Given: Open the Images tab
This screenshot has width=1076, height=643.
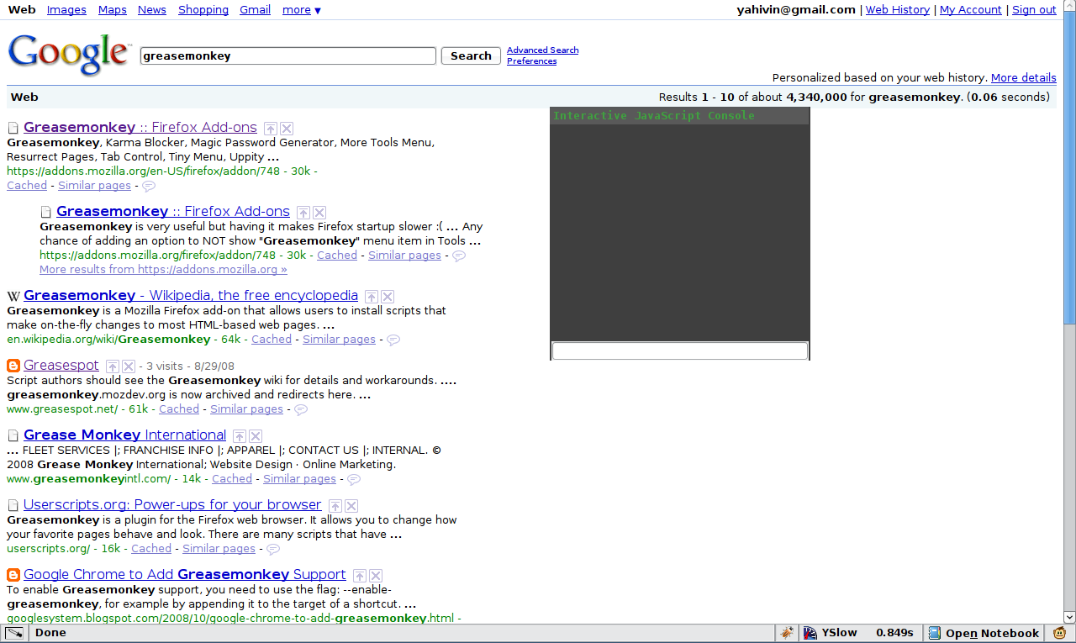Looking at the screenshot, I should [66, 10].
